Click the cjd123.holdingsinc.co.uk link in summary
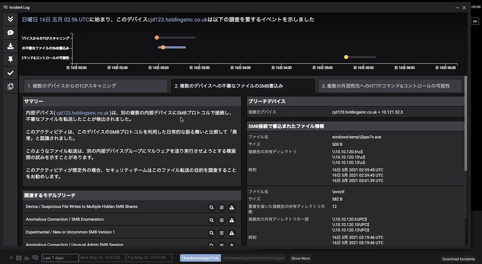Screen dimensions: 482x264 click(82, 113)
